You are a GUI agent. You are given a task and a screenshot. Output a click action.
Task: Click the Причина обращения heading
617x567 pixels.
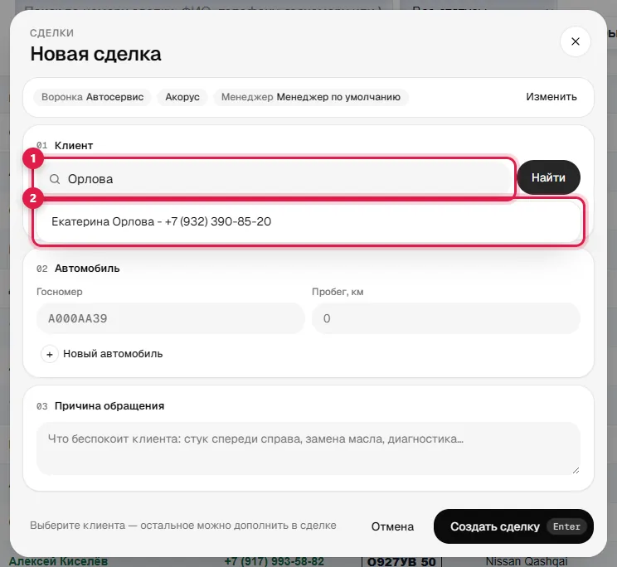click(x=109, y=406)
